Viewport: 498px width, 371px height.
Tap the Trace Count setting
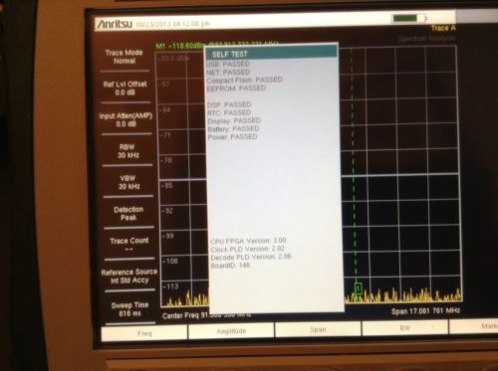pos(129,245)
